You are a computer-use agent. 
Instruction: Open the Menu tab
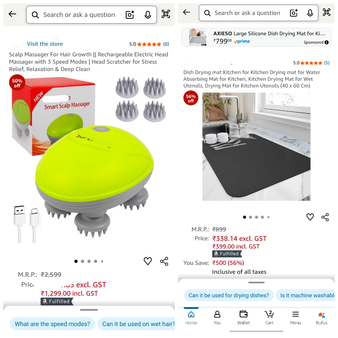tap(296, 318)
